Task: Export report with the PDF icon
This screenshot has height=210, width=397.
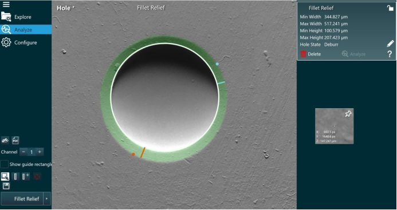Action: 15,140
